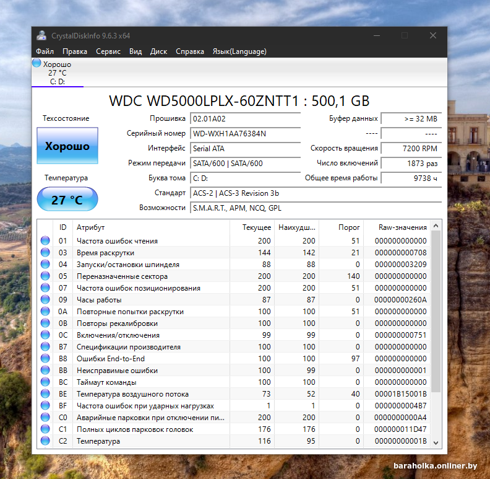Click raw value 00000000260A
Image resolution: width=490 pixels, height=479 pixels.
pyautogui.click(x=400, y=300)
